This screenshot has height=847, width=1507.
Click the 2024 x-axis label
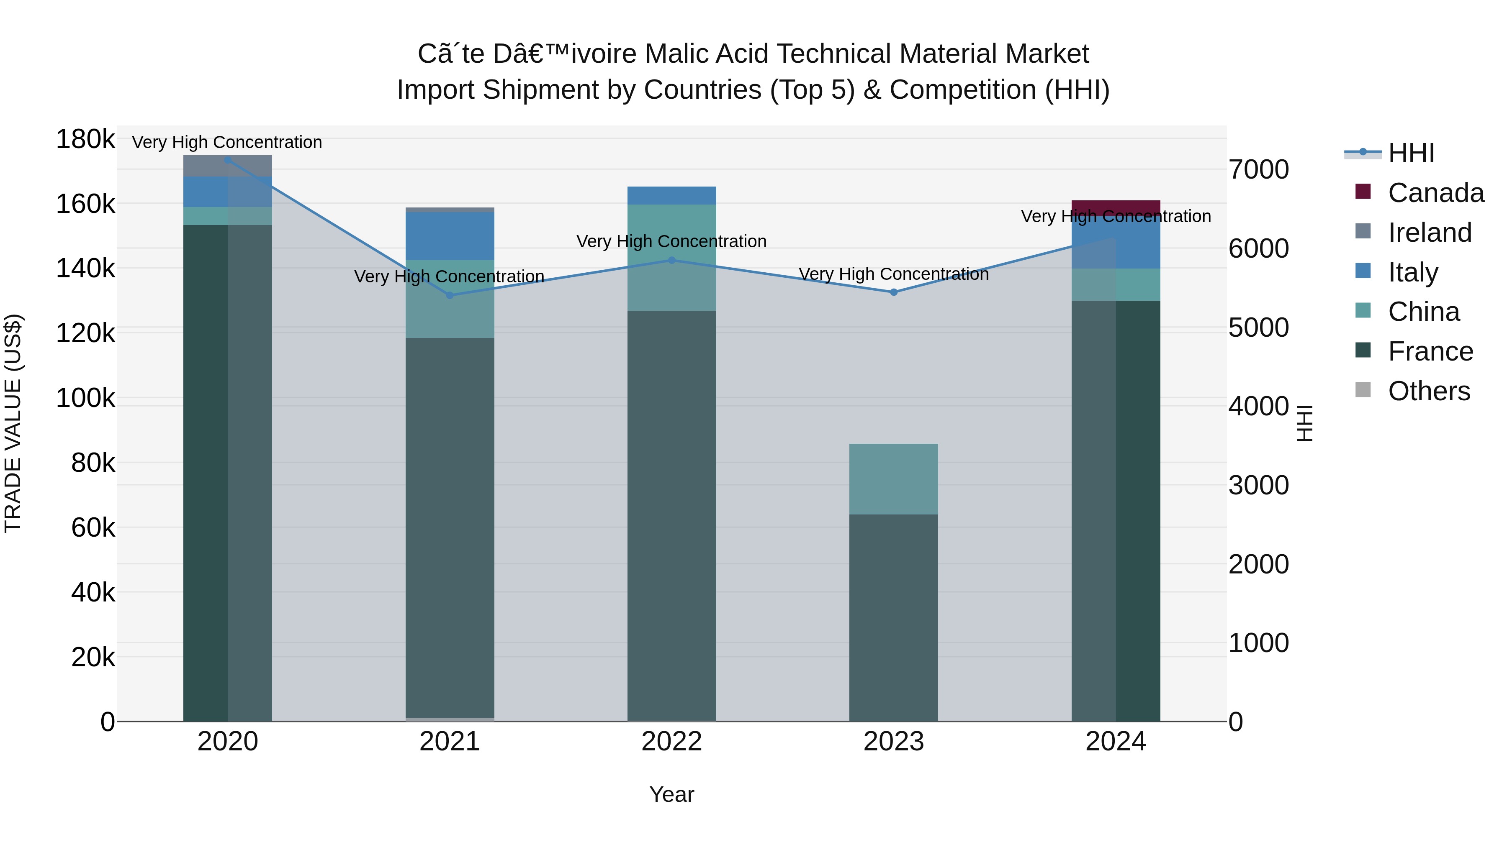tap(1116, 742)
